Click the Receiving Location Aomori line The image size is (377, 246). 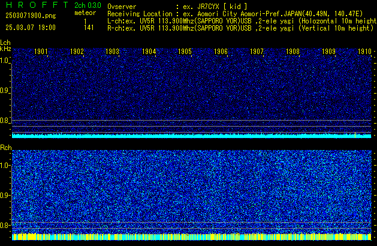click(x=235, y=14)
